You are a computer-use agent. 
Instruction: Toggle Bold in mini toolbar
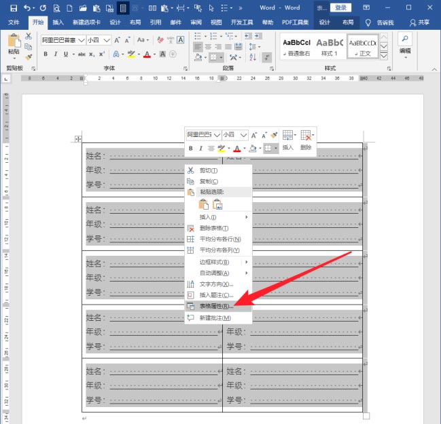click(191, 149)
